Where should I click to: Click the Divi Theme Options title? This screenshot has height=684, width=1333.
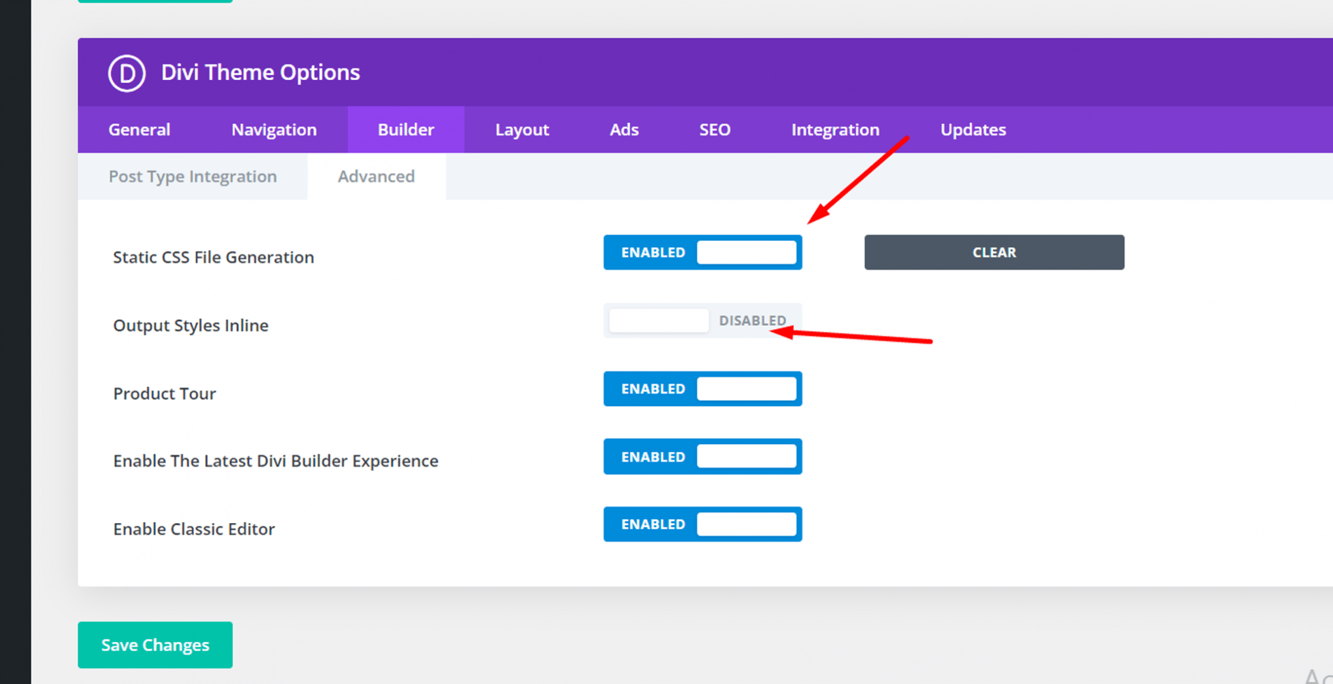pyautogui.click(x=260, y=72)
